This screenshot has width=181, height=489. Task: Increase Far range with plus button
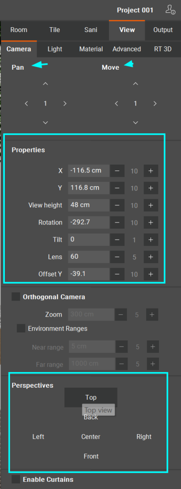click(153, 364)
